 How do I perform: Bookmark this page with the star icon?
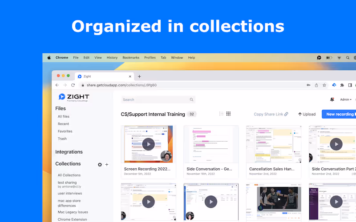coord(324,85)
